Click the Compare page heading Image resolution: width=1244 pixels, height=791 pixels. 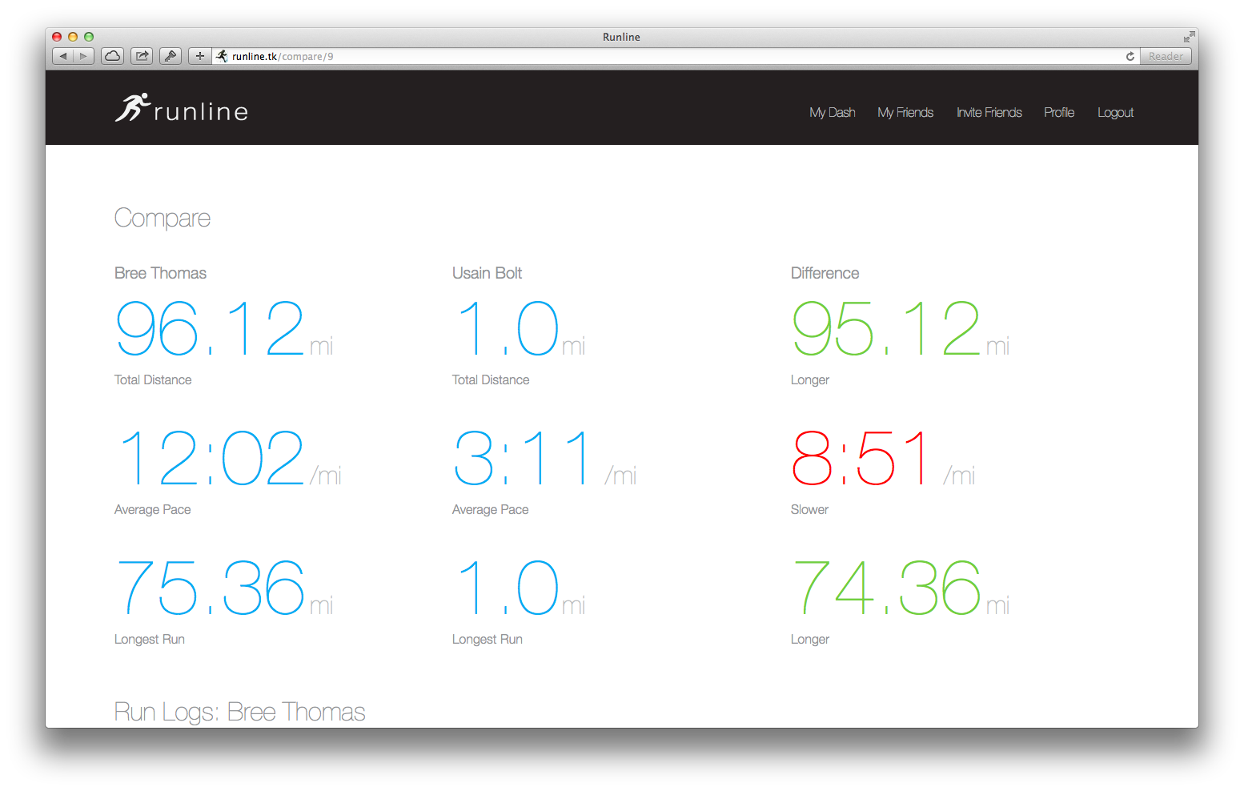[x=163, y=219]
